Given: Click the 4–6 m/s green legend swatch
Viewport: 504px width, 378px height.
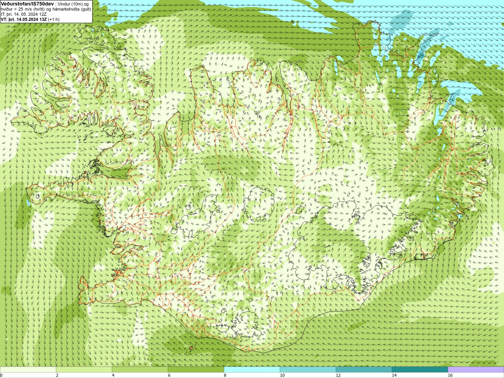Looking at the screenshot, I should pyautogui.click(x=140, y=370).
